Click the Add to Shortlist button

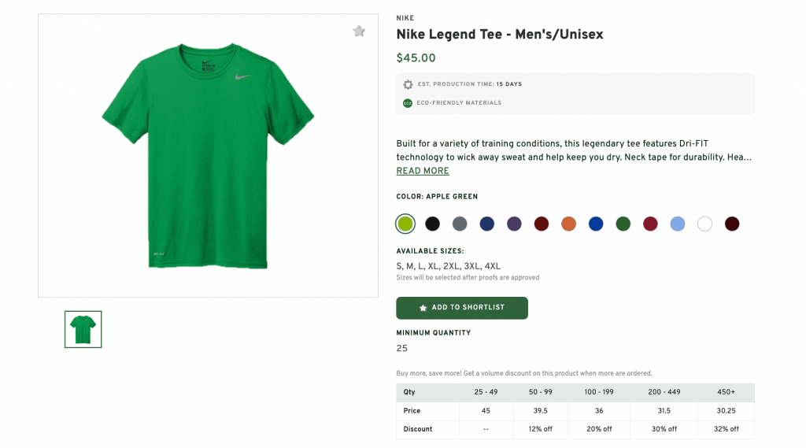pyautogui.click(x=462, y=308)
